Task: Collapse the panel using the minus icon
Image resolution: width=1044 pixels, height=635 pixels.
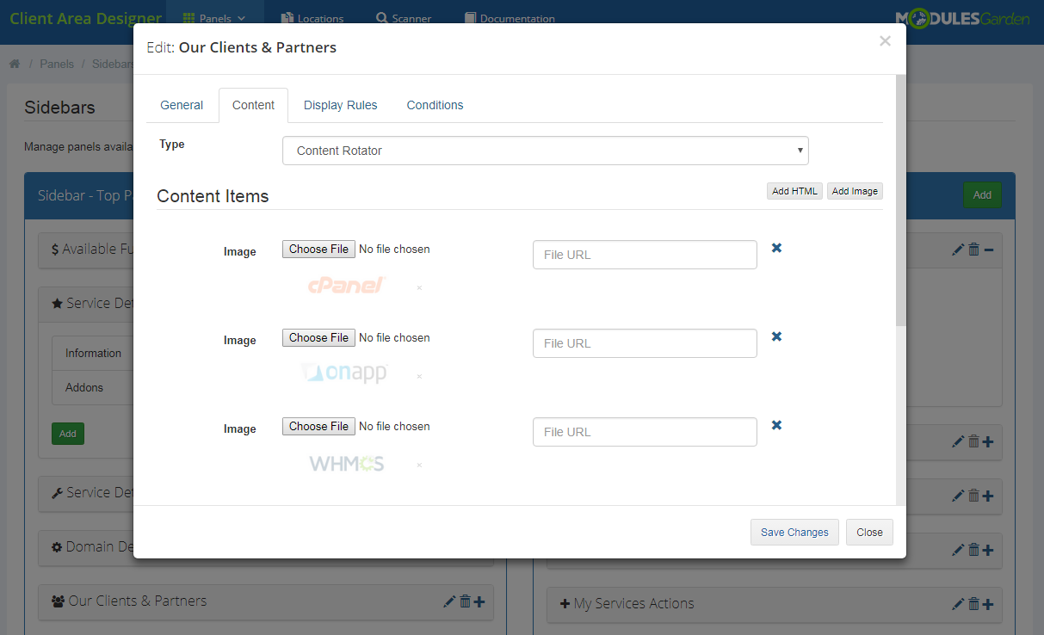Action: pyautogui.click(x=988, y=250)
